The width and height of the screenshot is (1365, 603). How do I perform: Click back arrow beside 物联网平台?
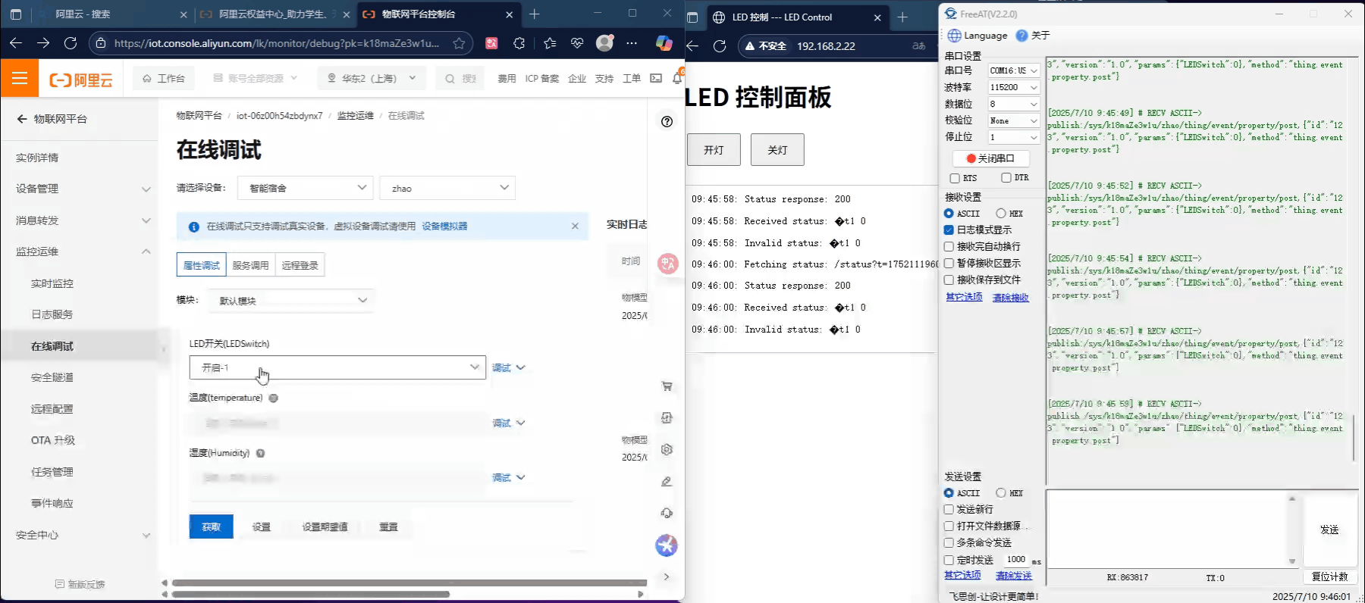(x=22, y=119)
